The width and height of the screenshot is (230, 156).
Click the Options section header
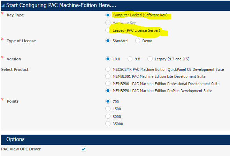tap(115, 140)
